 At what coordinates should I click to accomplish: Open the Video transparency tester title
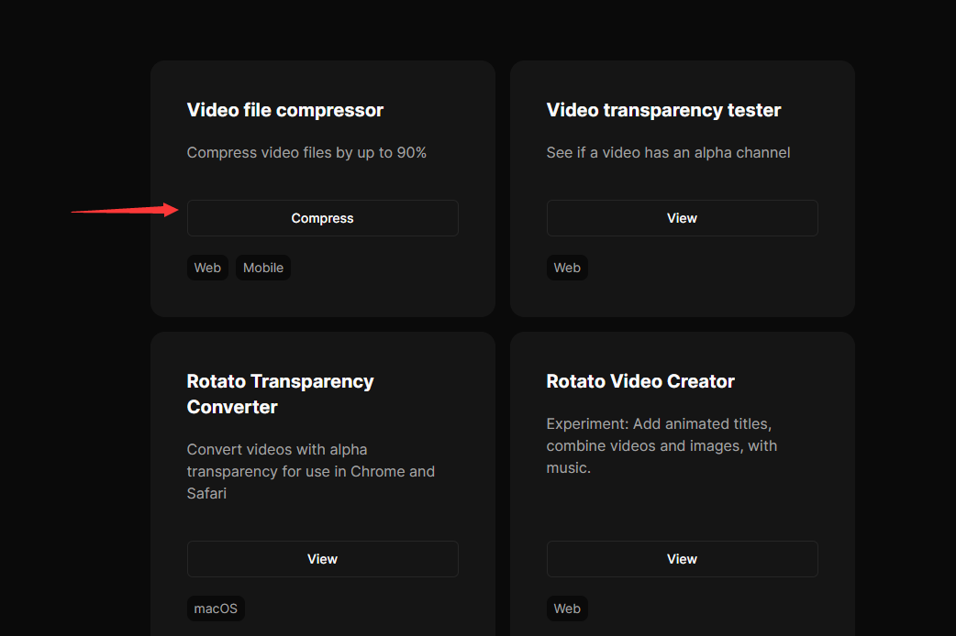pos(663,110)
